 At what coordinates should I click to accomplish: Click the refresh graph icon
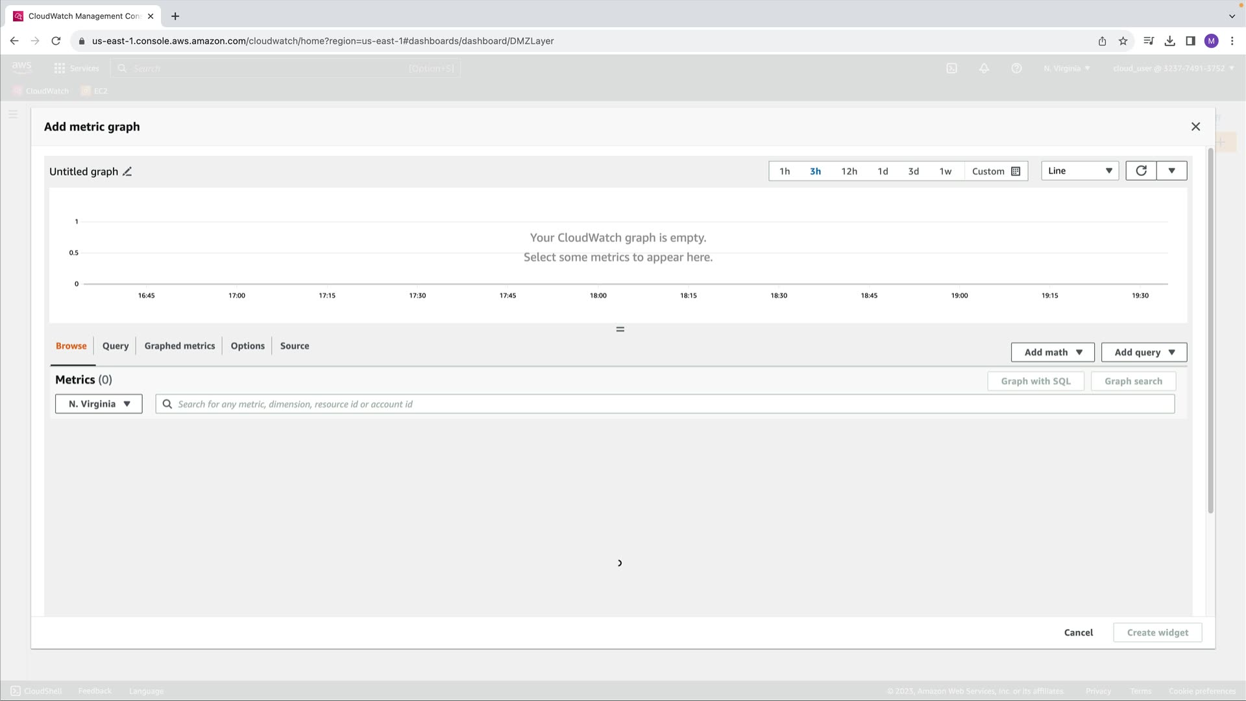point(1141,171)
